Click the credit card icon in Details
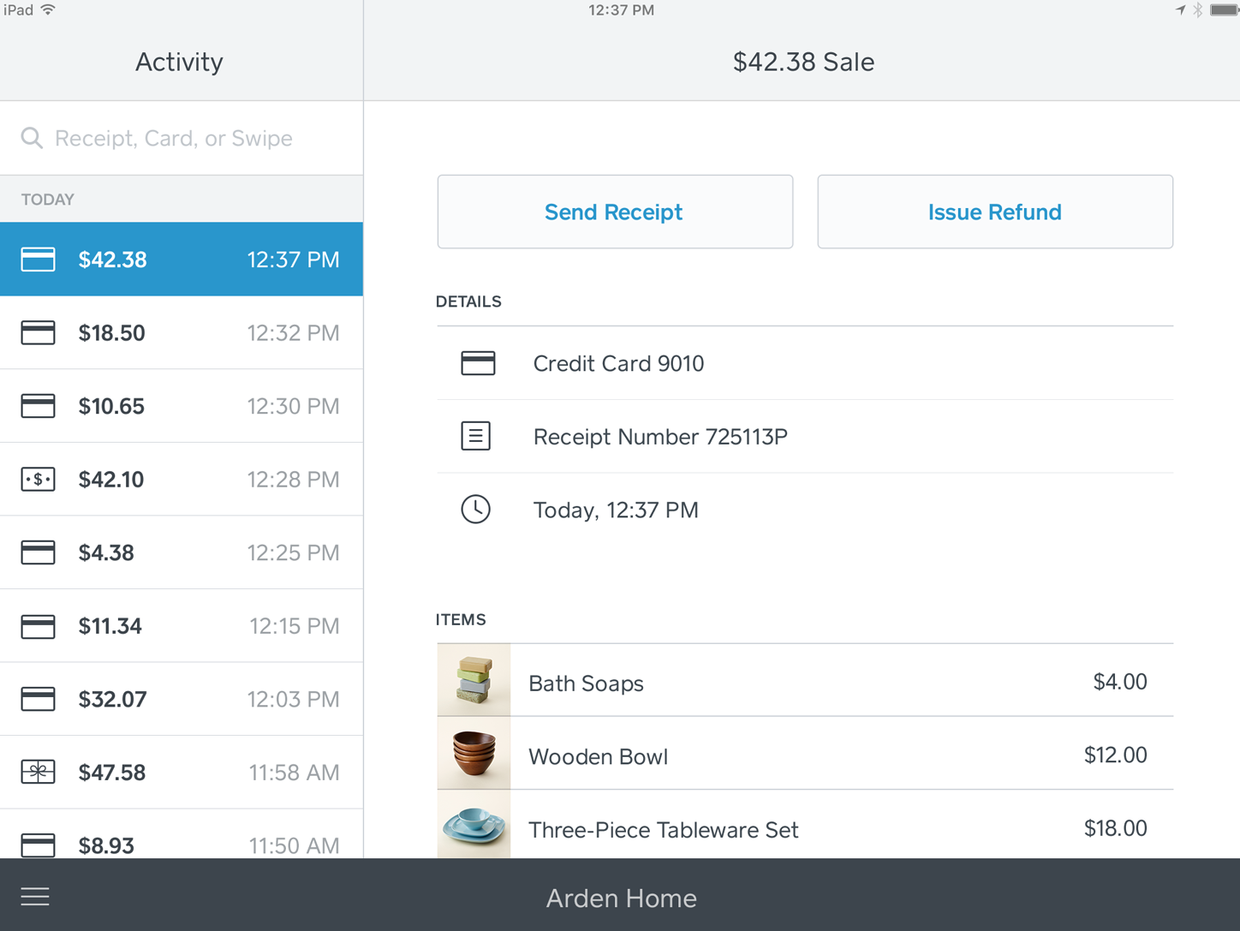 click(x=478, y=363)
